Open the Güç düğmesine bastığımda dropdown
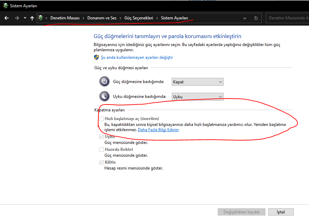Viewport: 309px width, 219px height. 198,82
